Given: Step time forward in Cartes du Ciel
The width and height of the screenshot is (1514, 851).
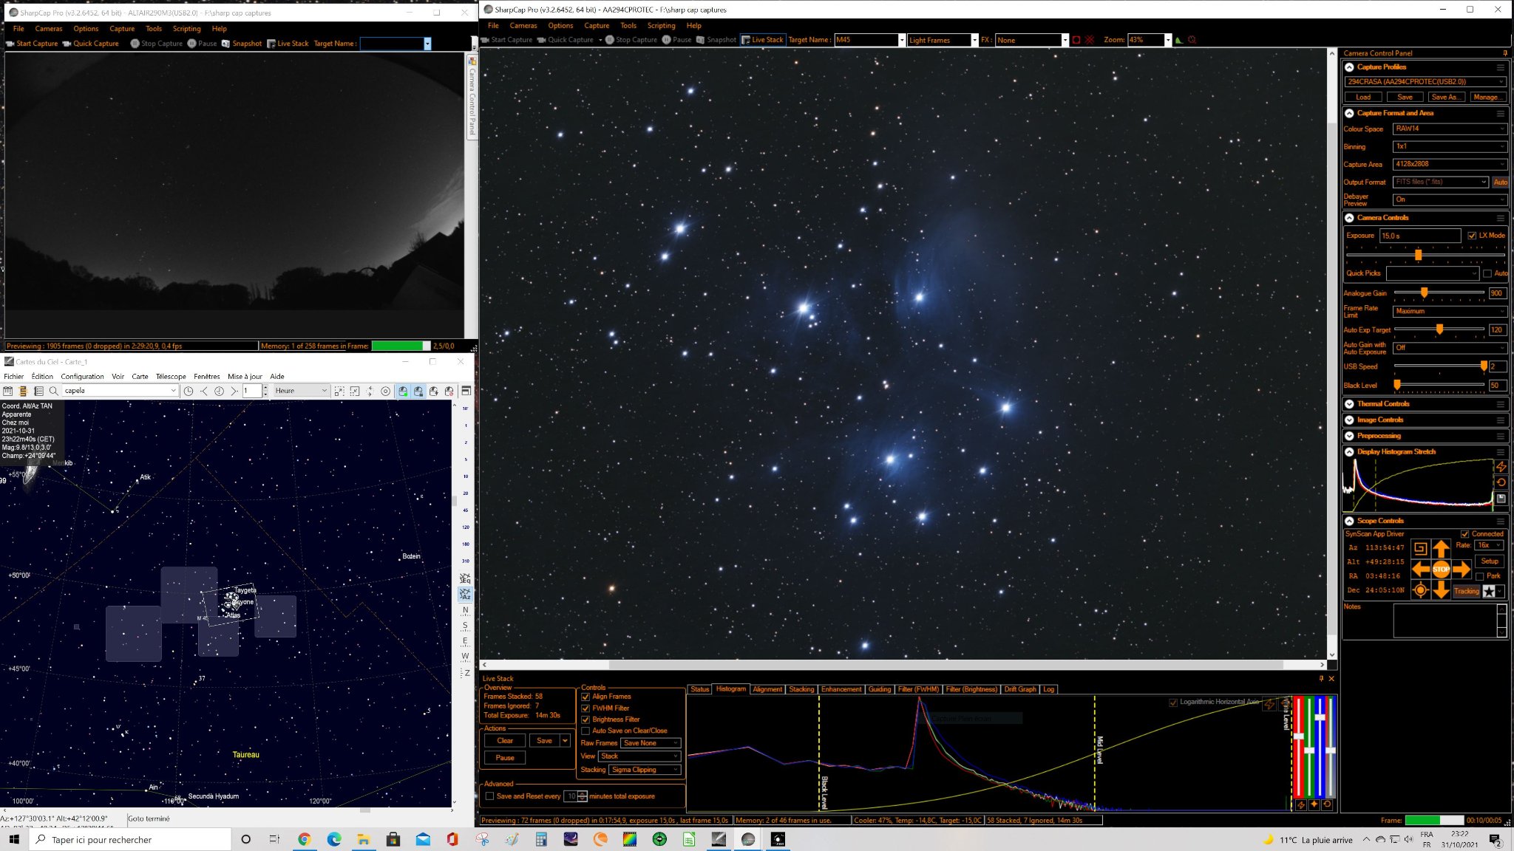Looking at the screenshot, I should 234,391.
